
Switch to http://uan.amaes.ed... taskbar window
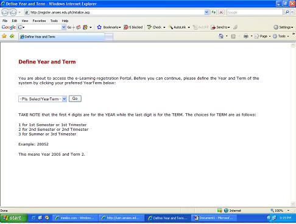(x=121, y=218)
